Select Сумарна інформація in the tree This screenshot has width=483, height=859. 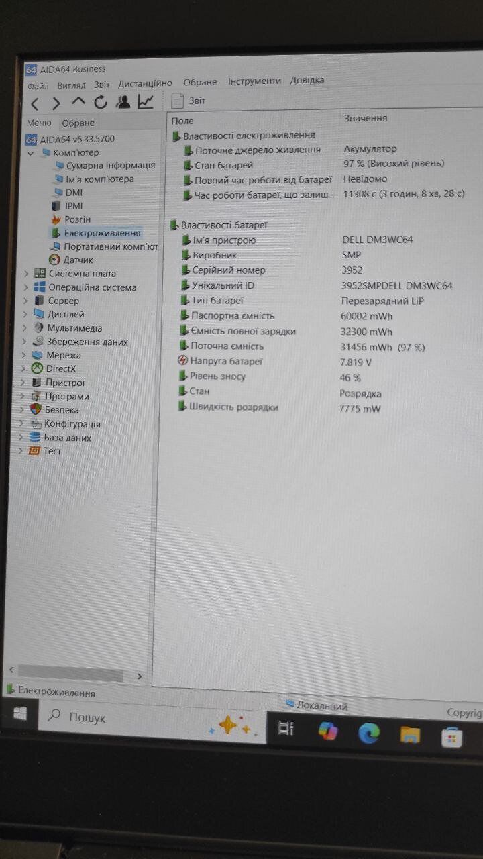click(x=110, y=165)
